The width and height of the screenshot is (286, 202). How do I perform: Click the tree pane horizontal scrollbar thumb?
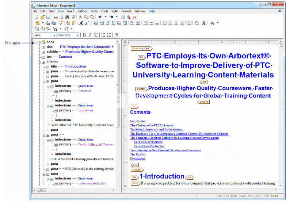point(41,190)
